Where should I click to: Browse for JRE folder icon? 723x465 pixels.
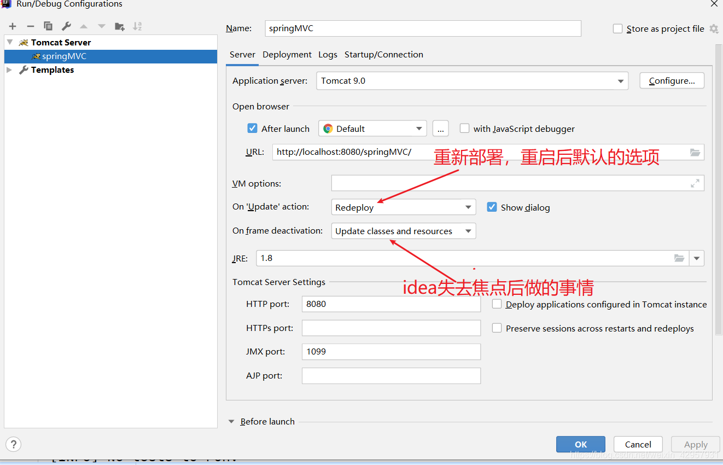pos(679,258)
